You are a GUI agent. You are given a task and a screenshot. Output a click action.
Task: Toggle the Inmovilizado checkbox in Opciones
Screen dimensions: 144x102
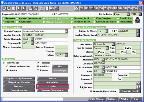[4, 63]
